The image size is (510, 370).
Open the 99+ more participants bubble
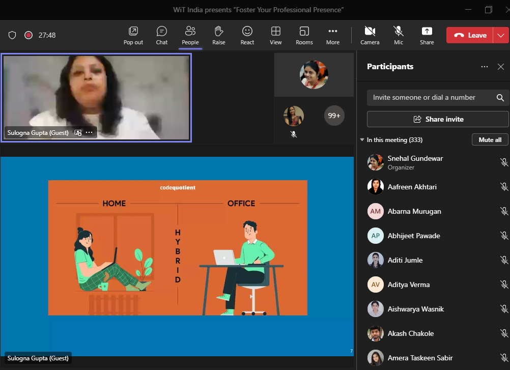(x=334, y=116)
